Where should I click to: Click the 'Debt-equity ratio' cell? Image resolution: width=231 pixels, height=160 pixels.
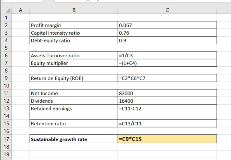[x=74, y=40]
